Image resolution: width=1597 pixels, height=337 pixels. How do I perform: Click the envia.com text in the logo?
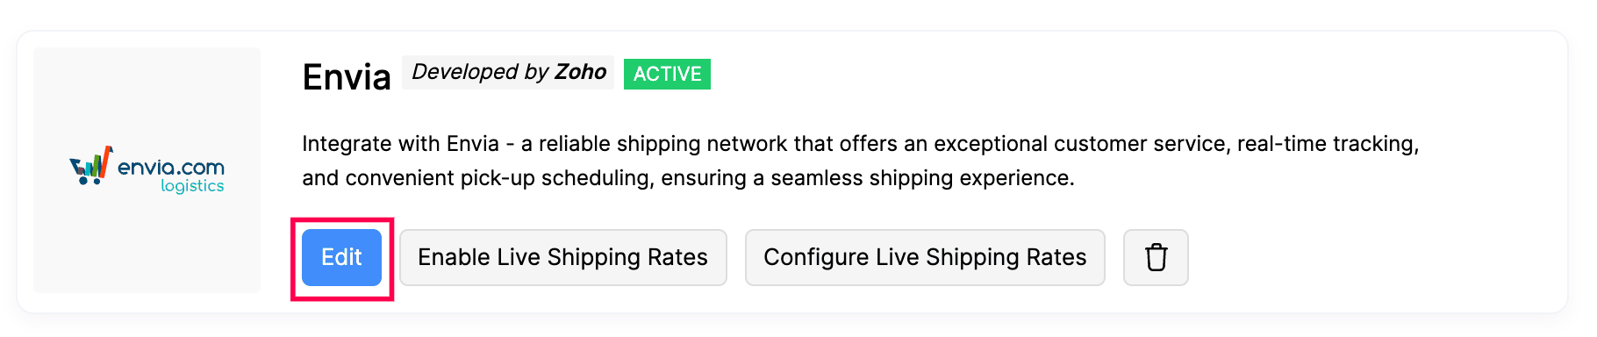click(x=171, y=167)
